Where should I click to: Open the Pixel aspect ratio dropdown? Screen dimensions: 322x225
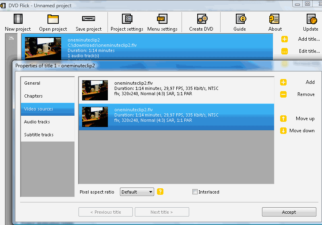tap(137, 192)
